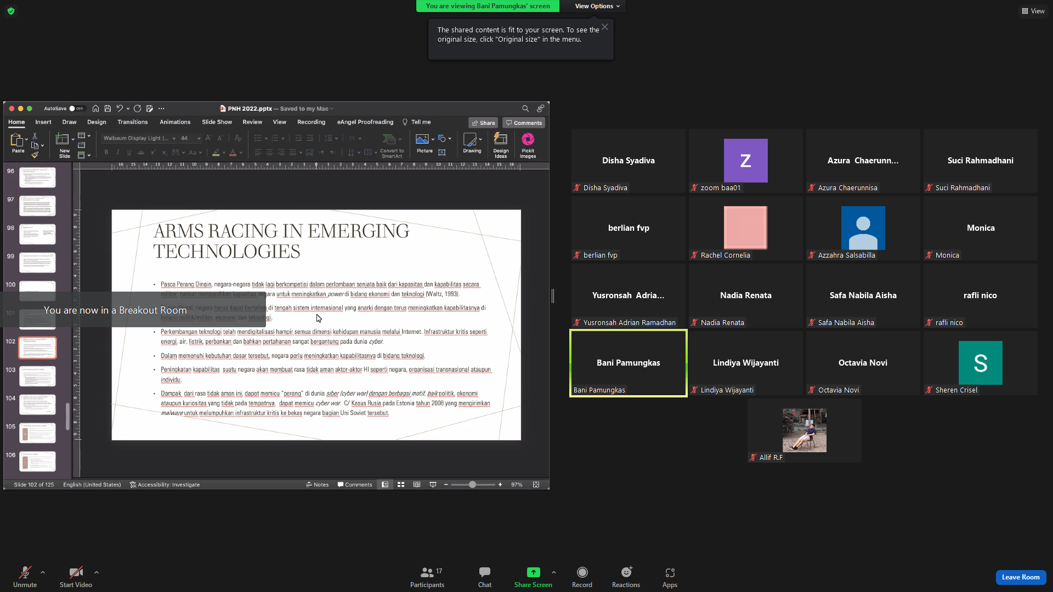Image resolution: width=1053 pixels, height=592 pixels.
Task: Click the text highlight color swatch
Action: click(x=216, y=153)
